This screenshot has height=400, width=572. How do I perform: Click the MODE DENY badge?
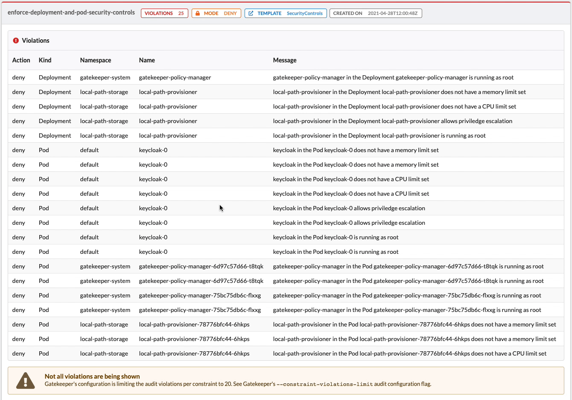[x=216, y=13]
